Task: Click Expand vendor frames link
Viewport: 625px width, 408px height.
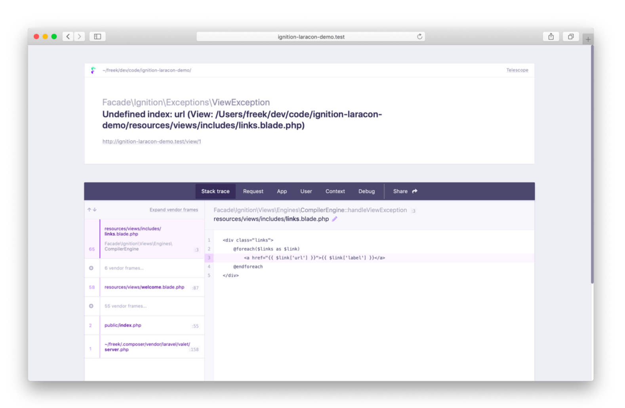Action: (174, 210)
